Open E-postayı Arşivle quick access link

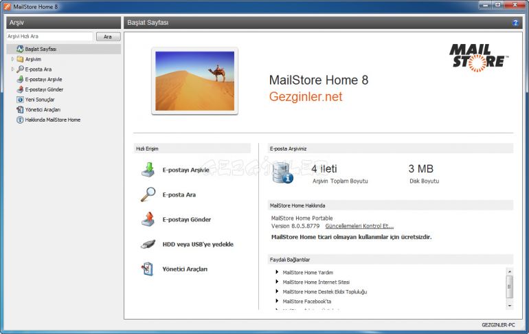pyautogui.click(x=186, y=170)
